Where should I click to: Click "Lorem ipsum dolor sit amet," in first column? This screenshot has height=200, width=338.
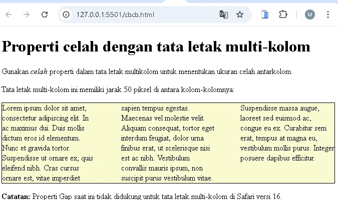(x=44, y=108)
